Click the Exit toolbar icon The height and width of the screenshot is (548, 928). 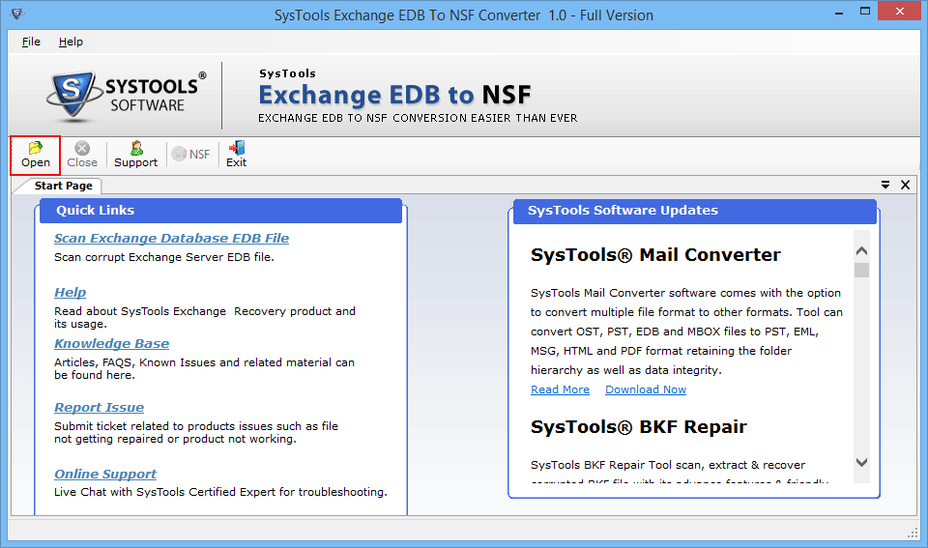point(236,155)
